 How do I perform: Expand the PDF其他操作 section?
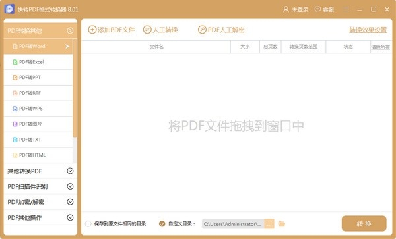(40, 217)
